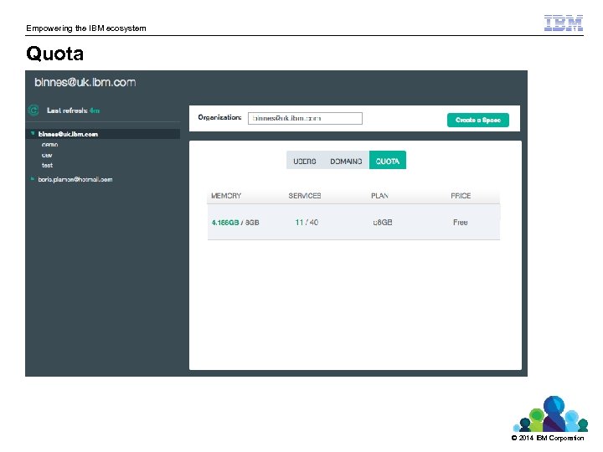Click the Organization name input field
Image resolution: width=603 pixels, height=452 pixels.
click(305, 118)
